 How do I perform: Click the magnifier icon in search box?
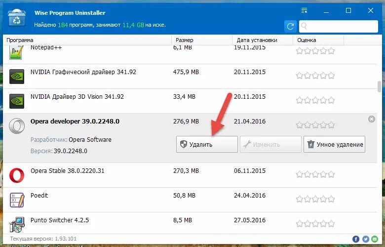coord(304,26)
